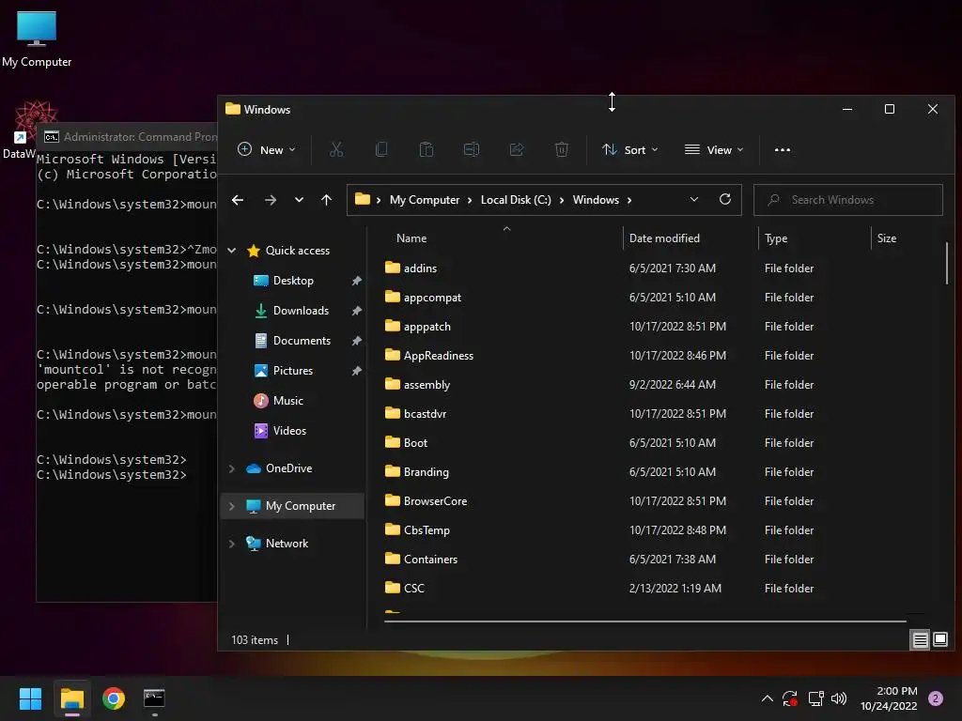The width and height of the screenshot is (962, 721).
Task: Launch Chrome from taskbar
Action: click(x=114, y=698)
